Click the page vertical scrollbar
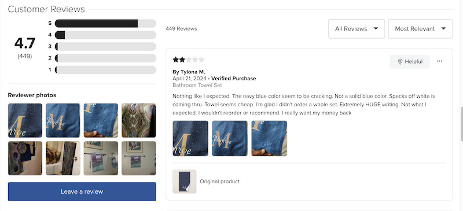Screen dimensions: 463x211 461,124
